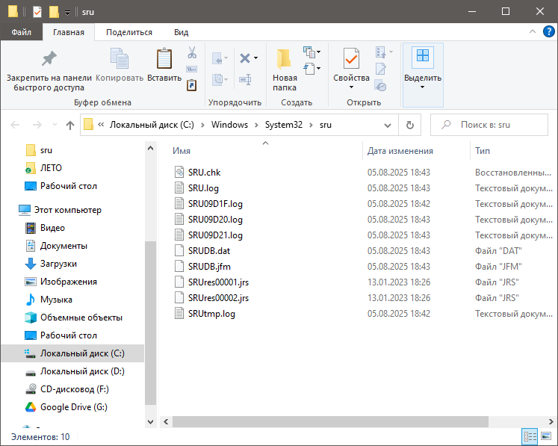
Task: Select the SRU.chk file
Action: [x=204, y=173]
